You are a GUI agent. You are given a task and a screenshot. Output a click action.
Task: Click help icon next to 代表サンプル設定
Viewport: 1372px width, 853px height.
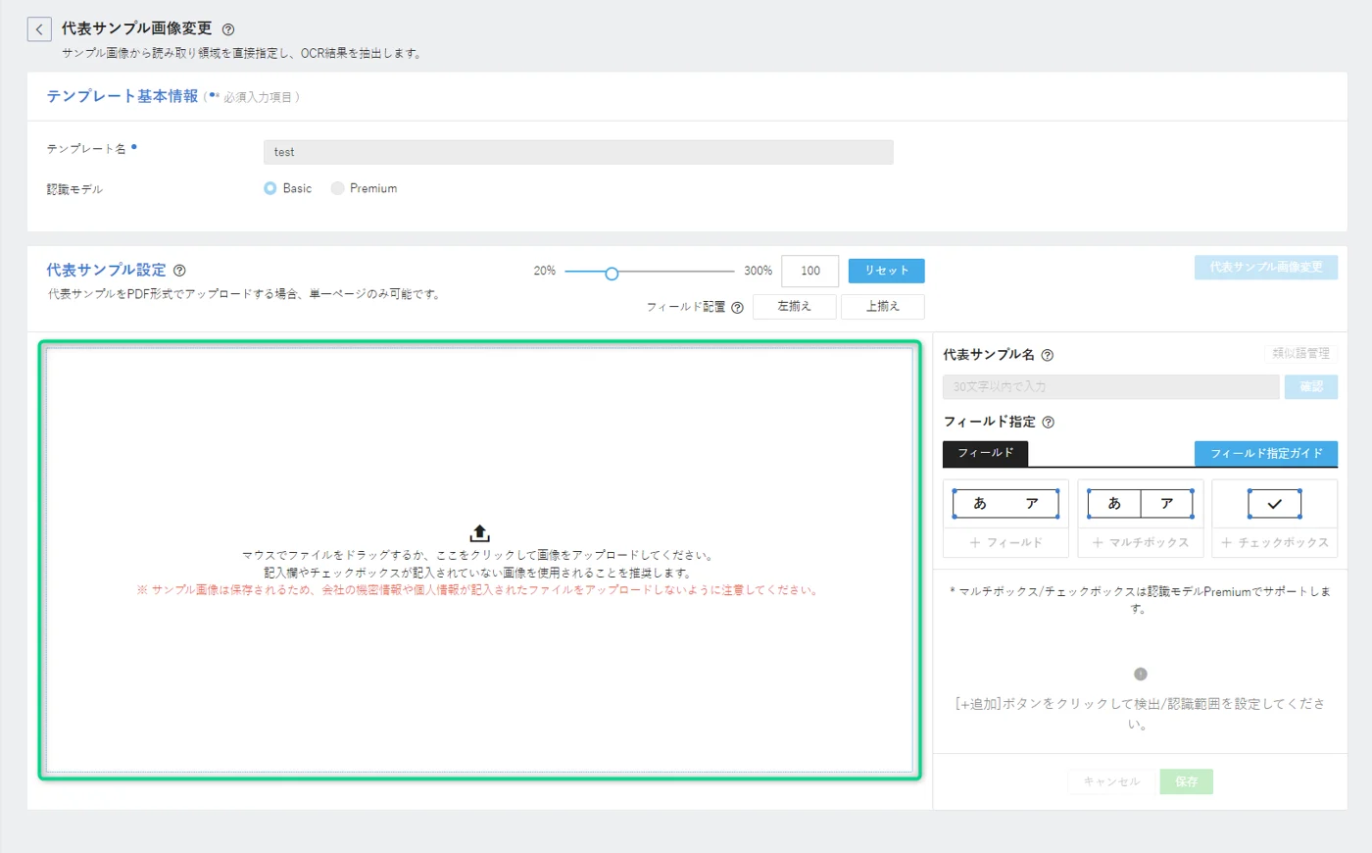(x=179, y=271)
